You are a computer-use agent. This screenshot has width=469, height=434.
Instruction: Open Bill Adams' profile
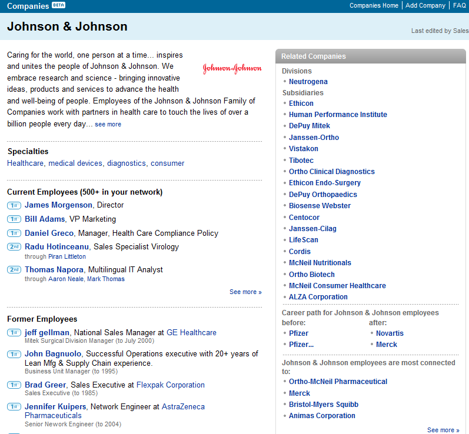tap(45, 219)
